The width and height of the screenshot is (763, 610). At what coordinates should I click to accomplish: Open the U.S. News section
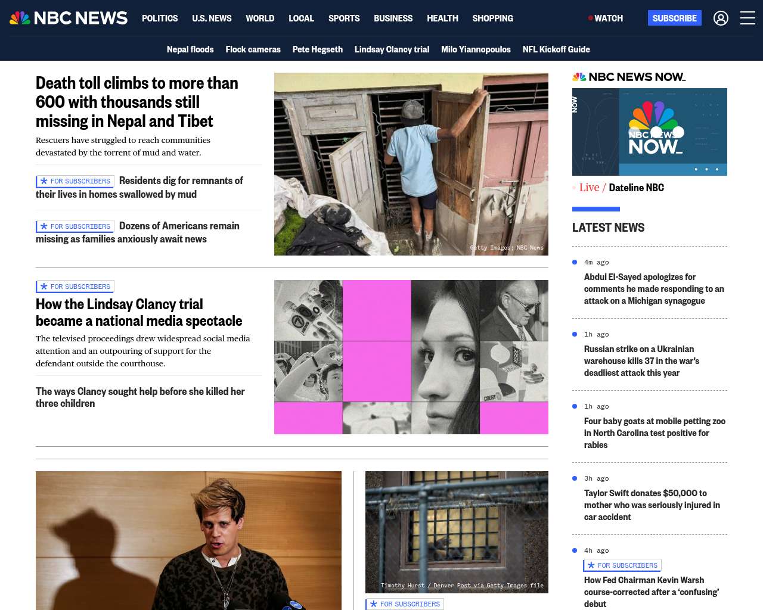(212, 18)
